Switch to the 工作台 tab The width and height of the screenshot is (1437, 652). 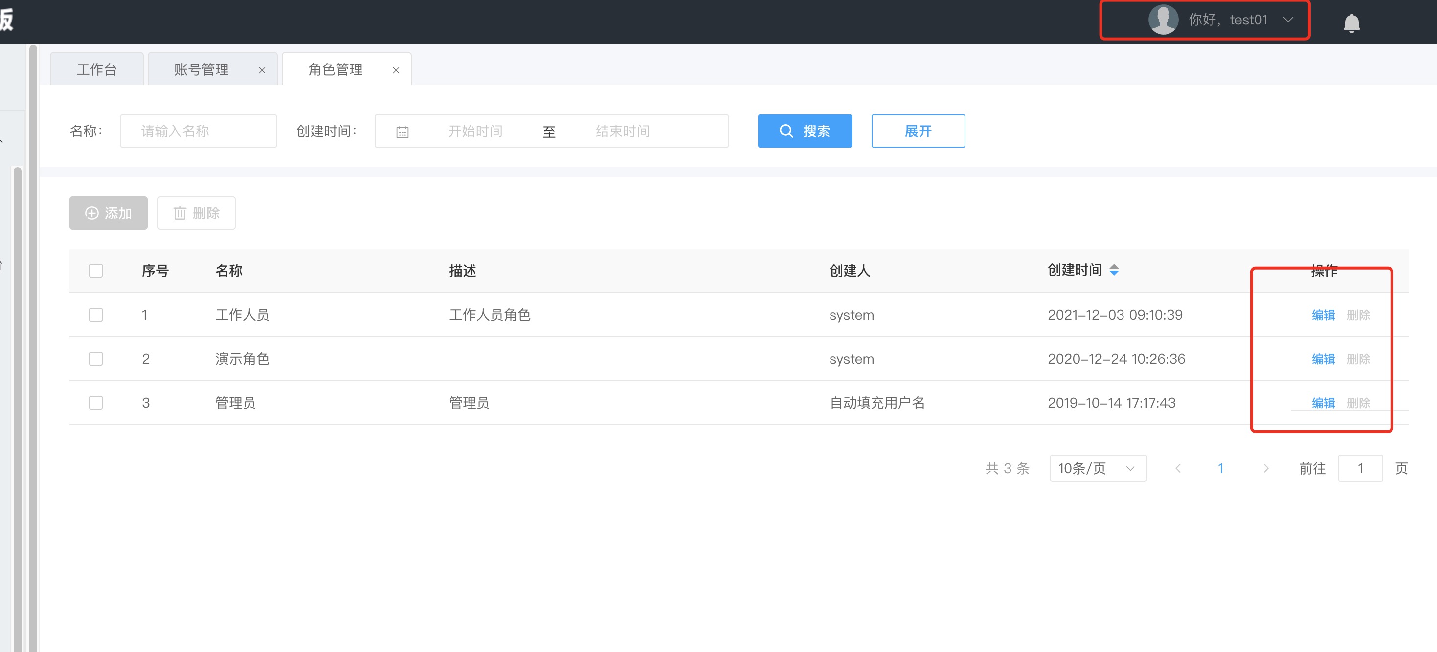coord(96,70)
